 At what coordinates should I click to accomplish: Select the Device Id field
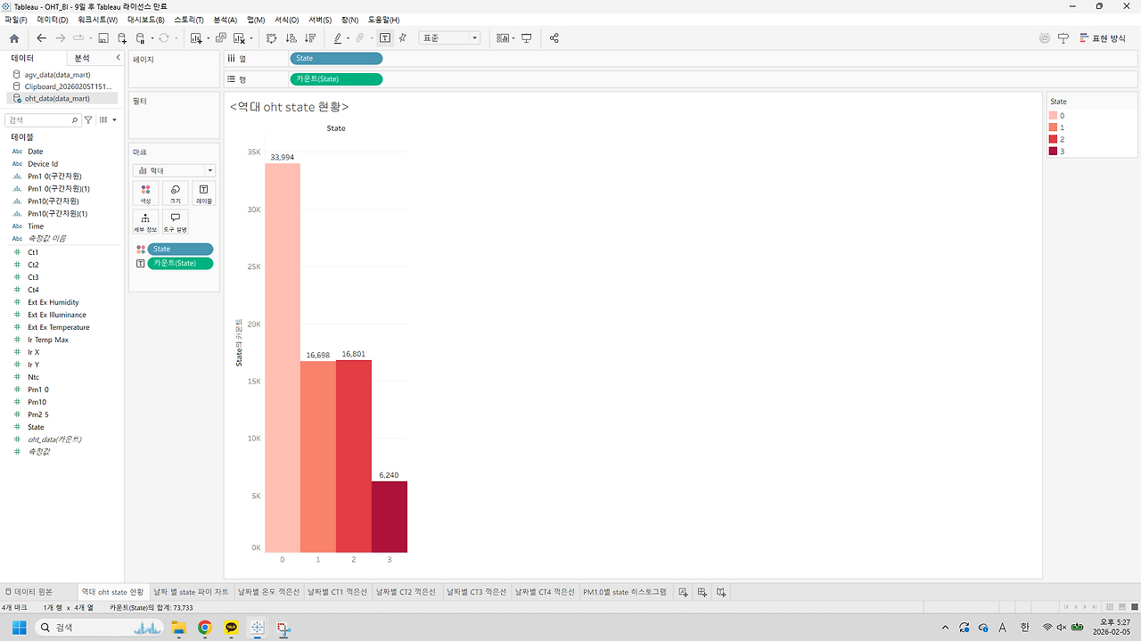pyautogui.click(x=43, y=164)
